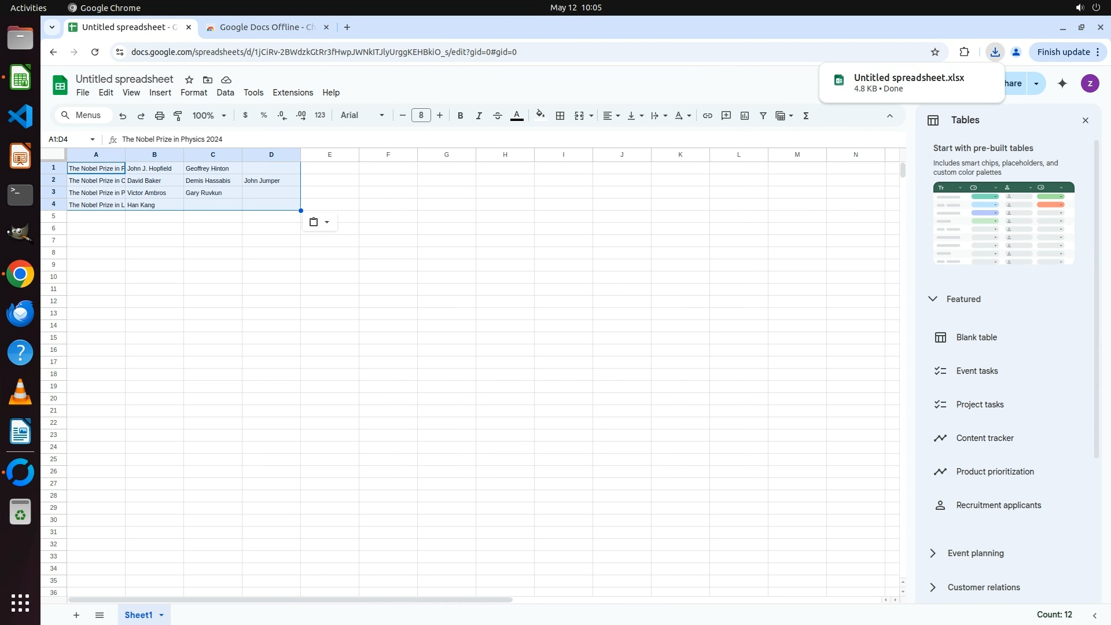Image resolution: width=1111 pixels, height=625 pixels.
Task: Open the Format menu
Action: coord(193,93)
